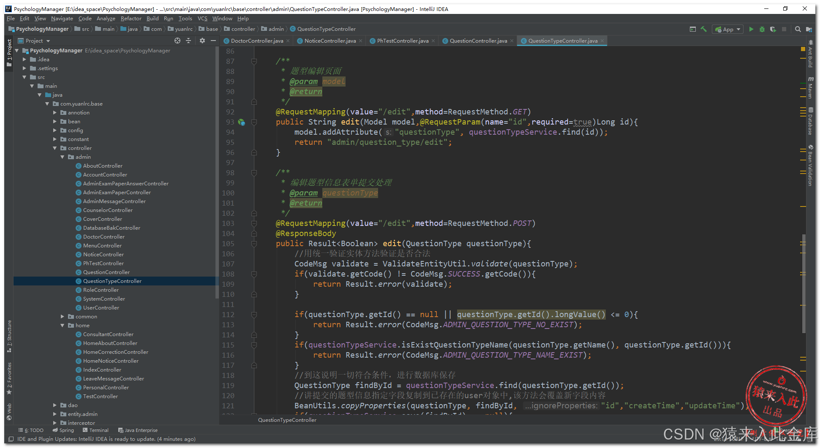Switch to DoctorController.java tab

coord(257,41)
